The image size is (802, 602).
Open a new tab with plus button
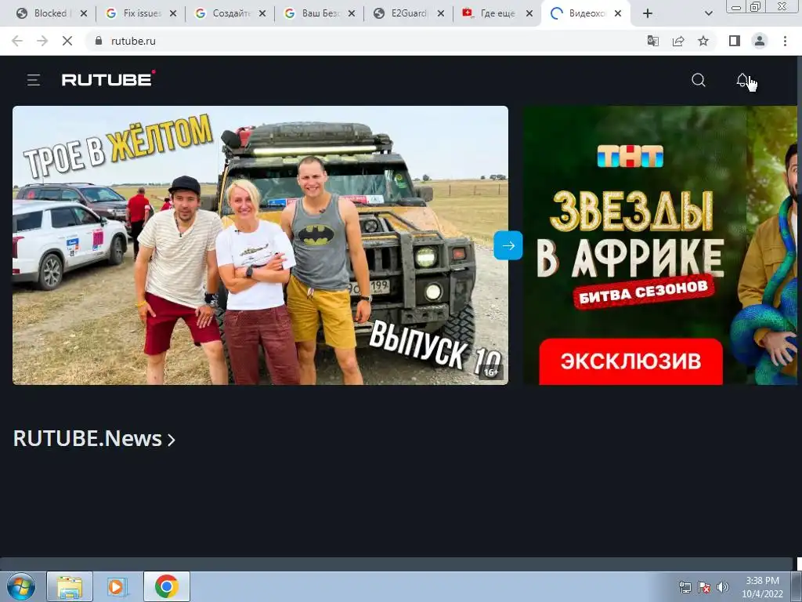click(x=648, y=13)
